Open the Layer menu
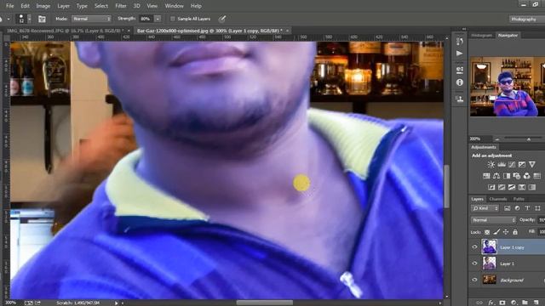The height and width of the screenshot is (306, 545). [x=63, y=6]
